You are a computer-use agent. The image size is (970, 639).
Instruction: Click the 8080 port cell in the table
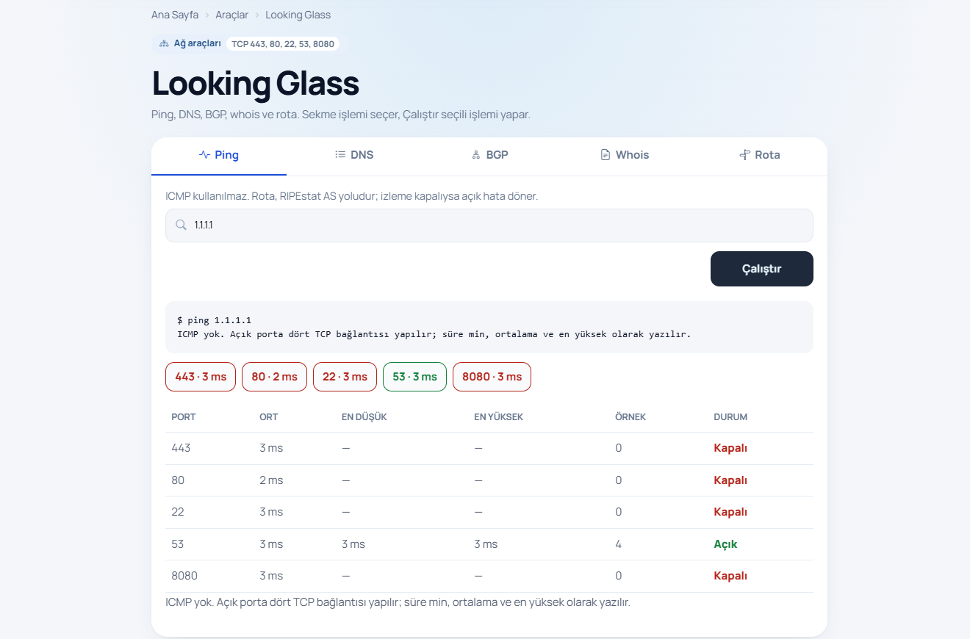point(184,576)
